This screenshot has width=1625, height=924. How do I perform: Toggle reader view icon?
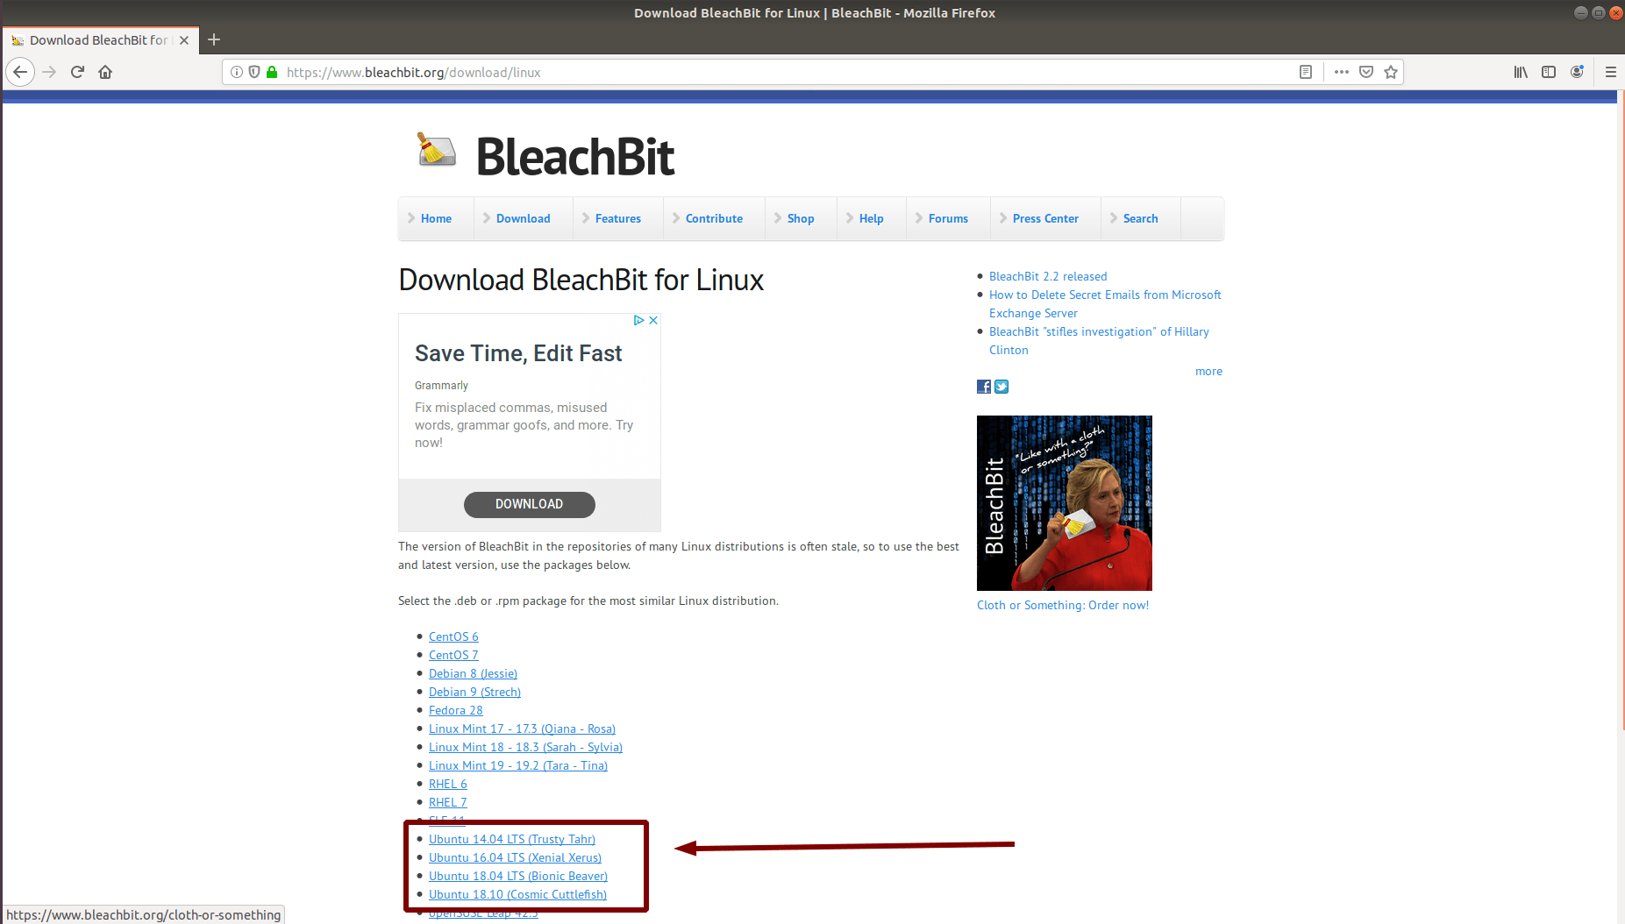tap(1306, 72)
